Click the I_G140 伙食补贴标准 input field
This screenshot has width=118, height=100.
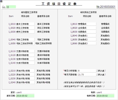25,63
